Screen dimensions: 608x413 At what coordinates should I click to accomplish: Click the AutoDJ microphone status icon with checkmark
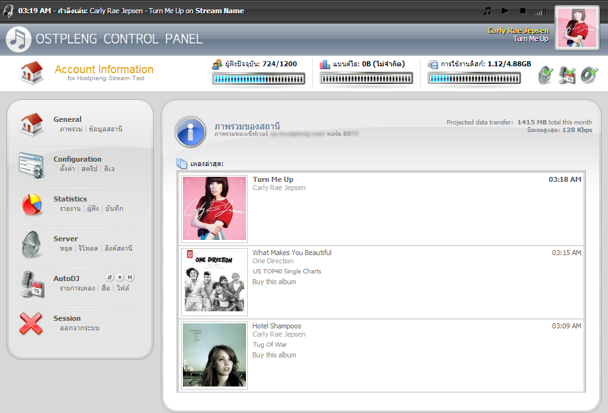568,75
